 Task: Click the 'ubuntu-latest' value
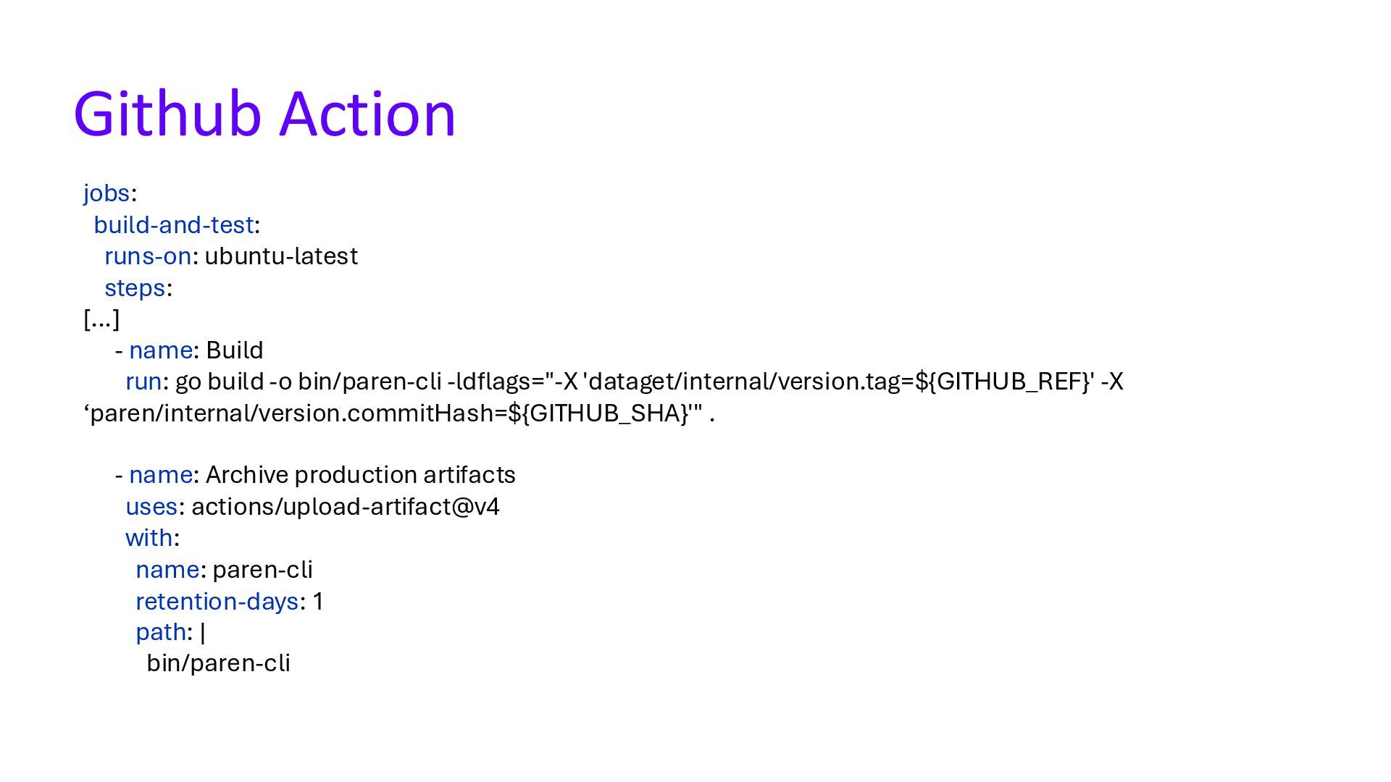[x=281, y=256]
